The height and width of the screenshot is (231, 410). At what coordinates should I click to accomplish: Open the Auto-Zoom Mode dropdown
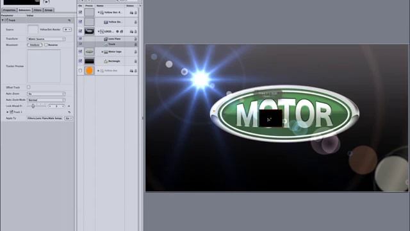pos(46,100)
